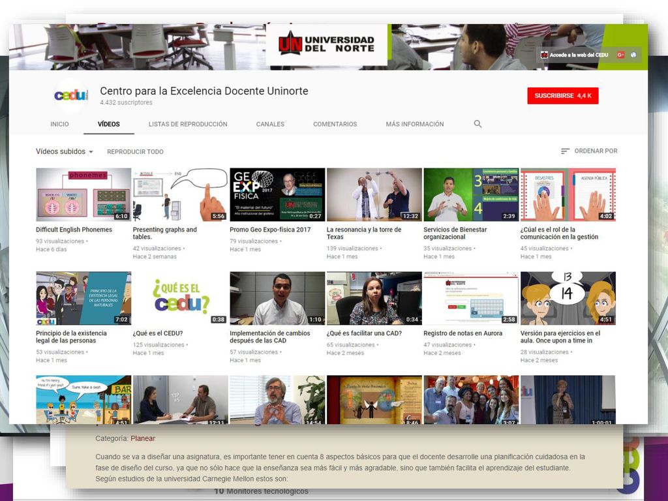The width and height of the screenshot is (668, 501).
Task: Play the Aurora grade registry thumbnail 2:58
Action: [471, 298]
